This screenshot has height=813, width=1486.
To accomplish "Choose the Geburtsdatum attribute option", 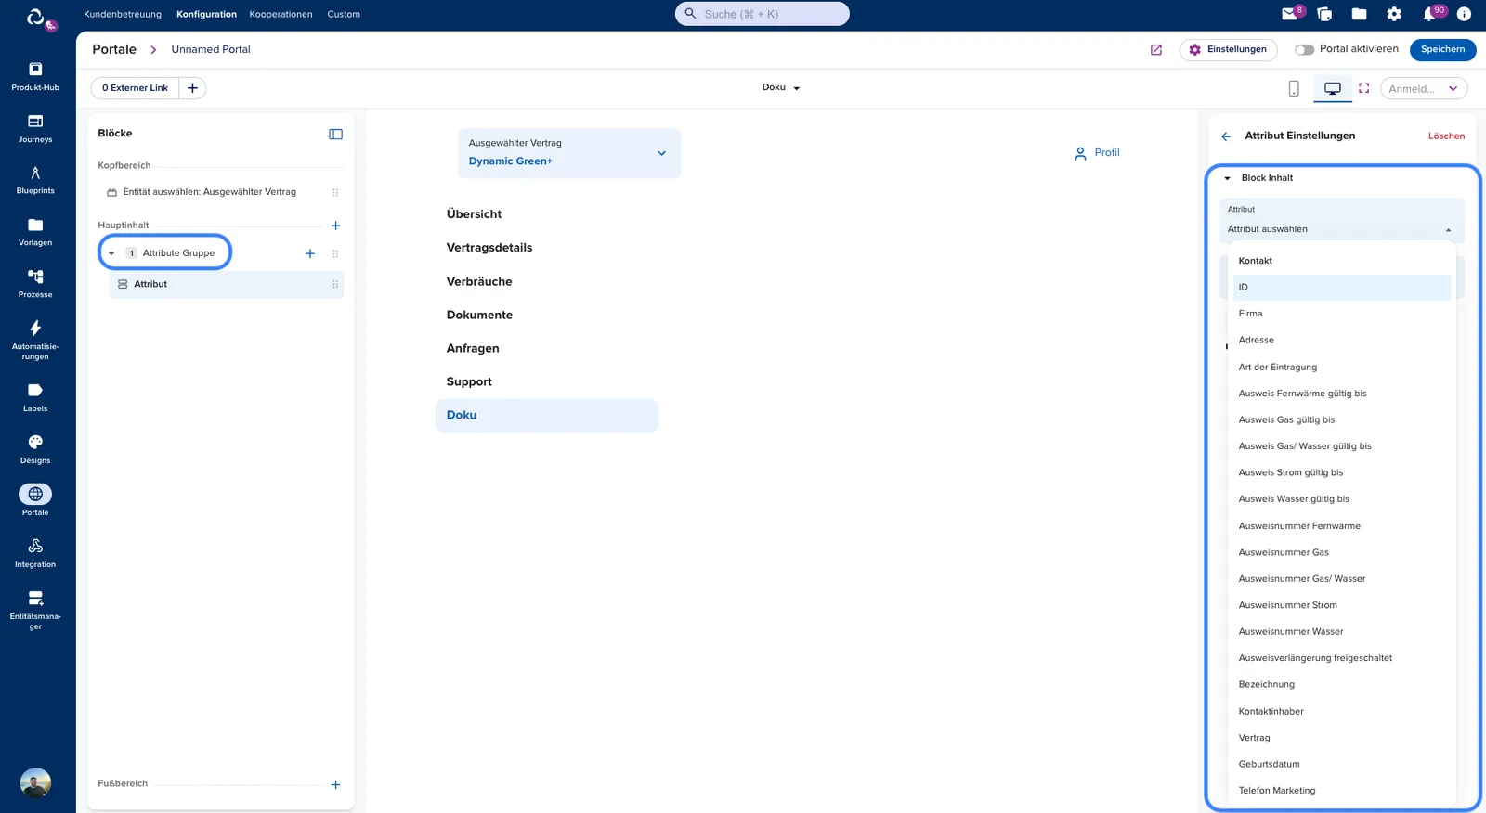I will (1341, 765).
